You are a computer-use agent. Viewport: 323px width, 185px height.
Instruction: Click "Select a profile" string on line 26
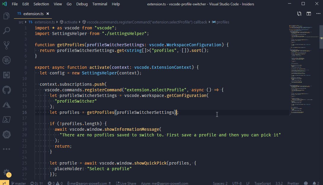pyautogui.click(x=109, y=169)
